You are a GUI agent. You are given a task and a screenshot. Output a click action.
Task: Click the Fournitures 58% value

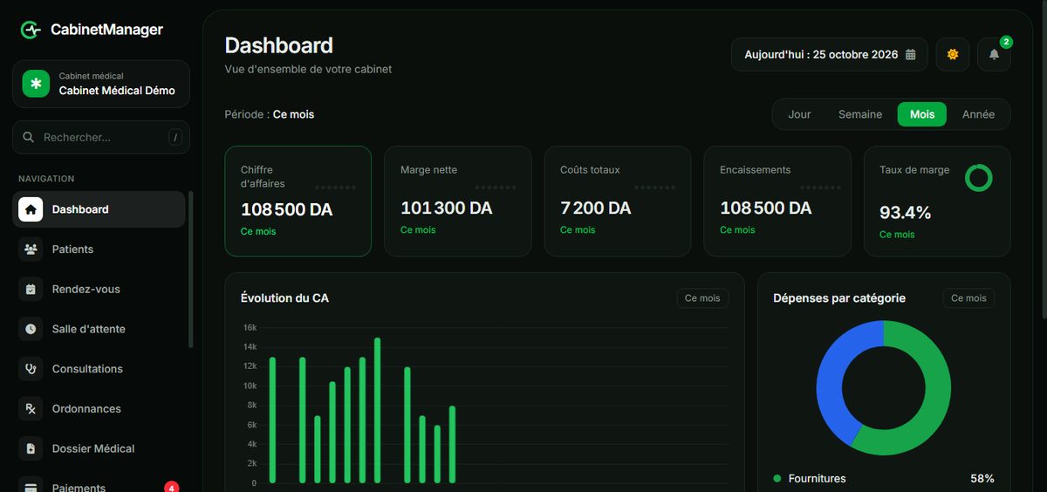coord(982,479)
